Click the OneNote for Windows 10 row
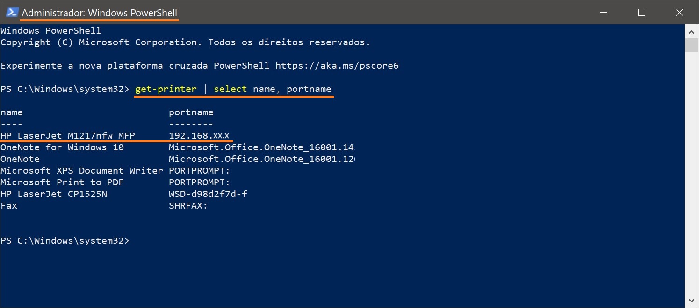The image size is (699, 308). pyautogui.click(x=178, y=147)
